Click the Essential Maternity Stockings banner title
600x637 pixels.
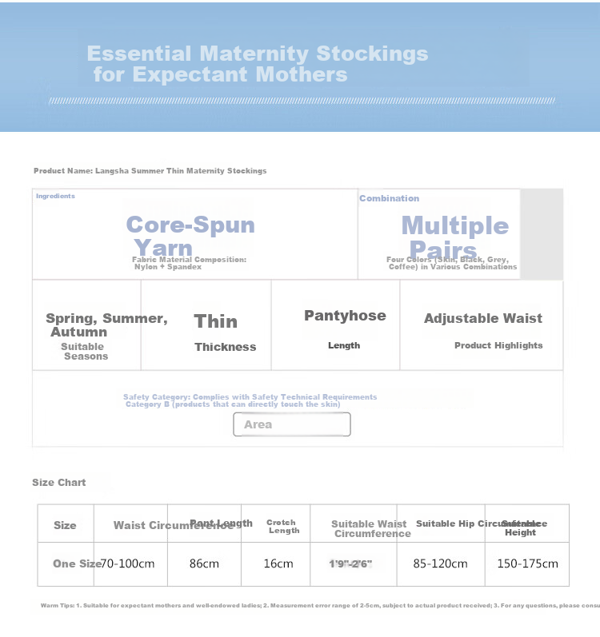tap(258, 64)
